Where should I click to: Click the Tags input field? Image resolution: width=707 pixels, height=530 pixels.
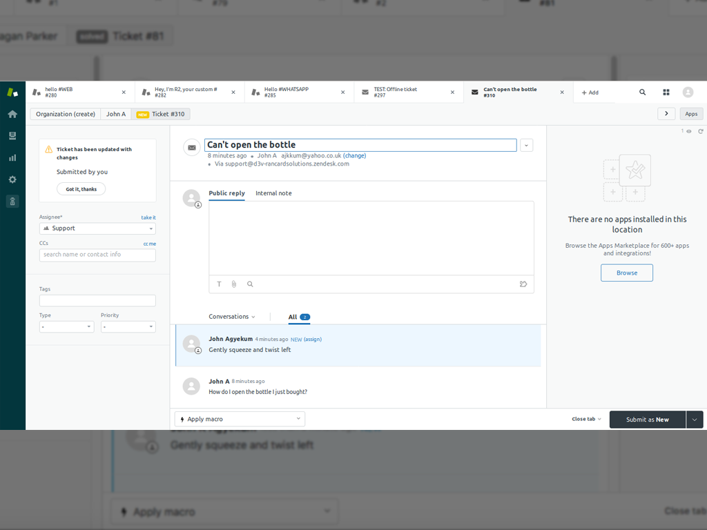click(x=97, y=301)
